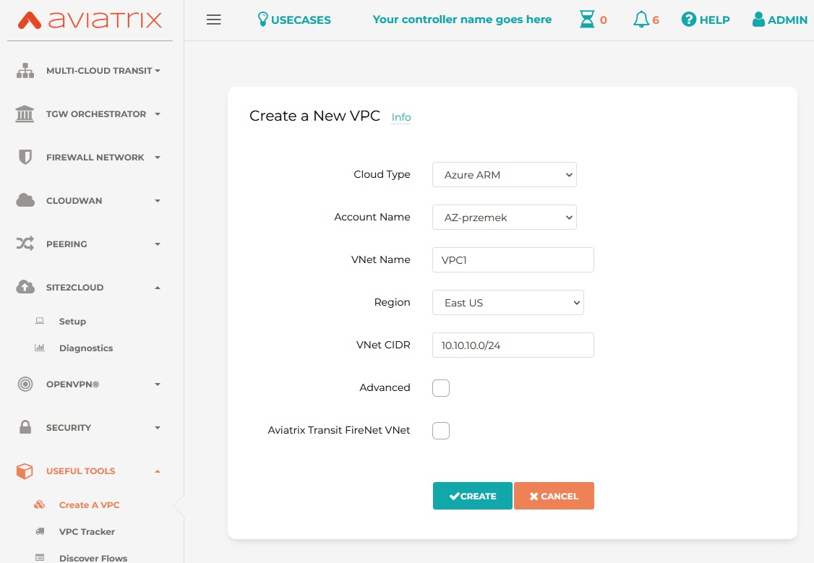Click the Discover Flows list icon
The height and width of the screenshot is (563, 814).
point(40,558)
